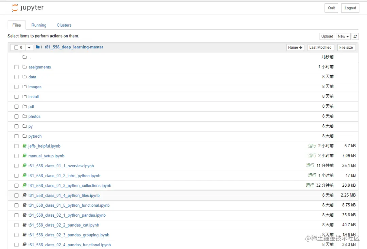Sort files by Name

pyautogui.click(x=295, y=47)
